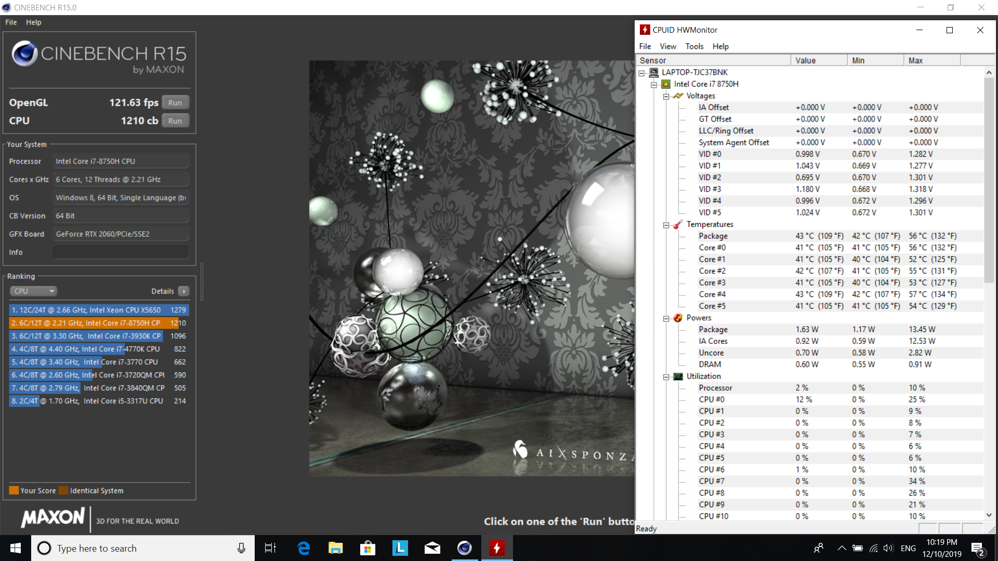
Task: Collapse the Voltages section
Action: coord(666,96)
